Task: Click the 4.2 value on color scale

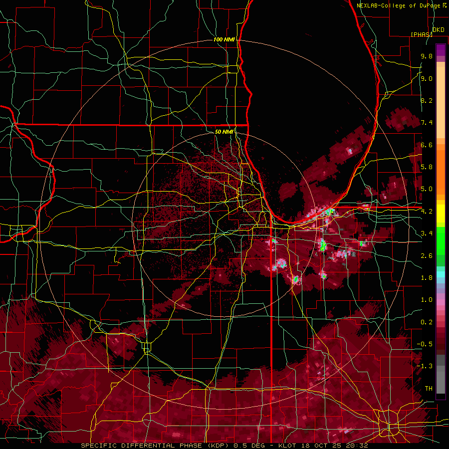Action: click(427, 212)
